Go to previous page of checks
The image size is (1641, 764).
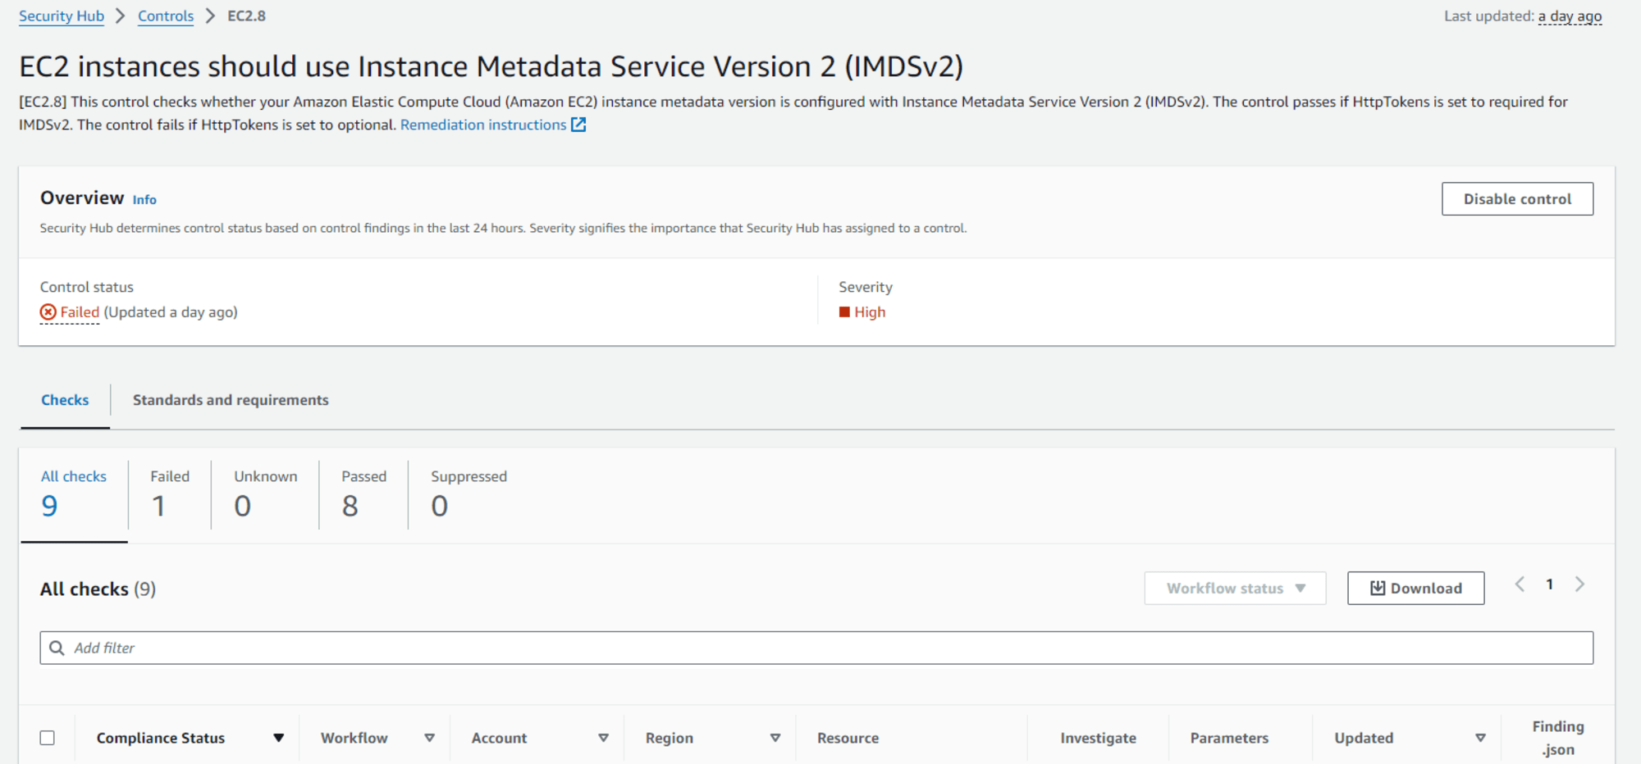pos(1520,584)
